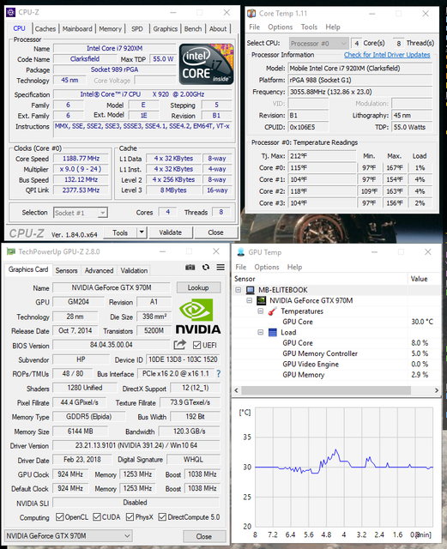Click the Core Temp Model field
The width and height of the screenshot is (447, 549).
click(359, 68)
